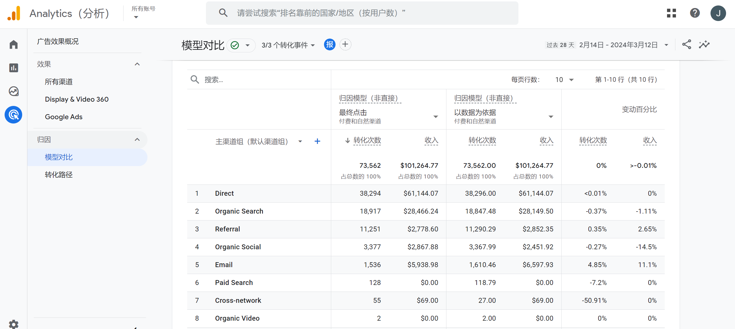Click the top search input field
Viewport: 735px width, 329px height.
[x=362, y=13]
